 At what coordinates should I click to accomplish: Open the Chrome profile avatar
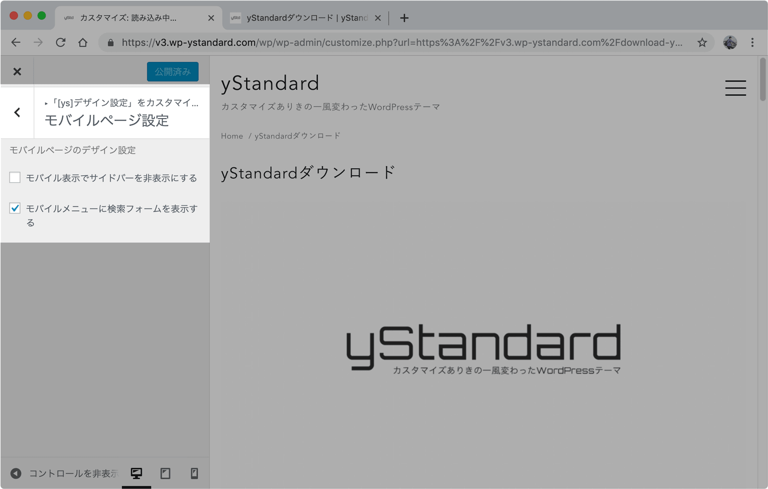(730, 43)
